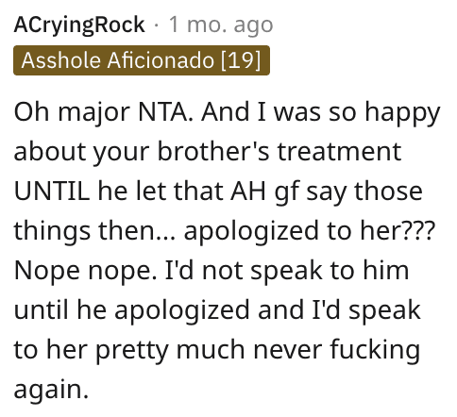457x417 pixels.
Task: Click the word 'happy' in the first line
Action: pos(402,113)
